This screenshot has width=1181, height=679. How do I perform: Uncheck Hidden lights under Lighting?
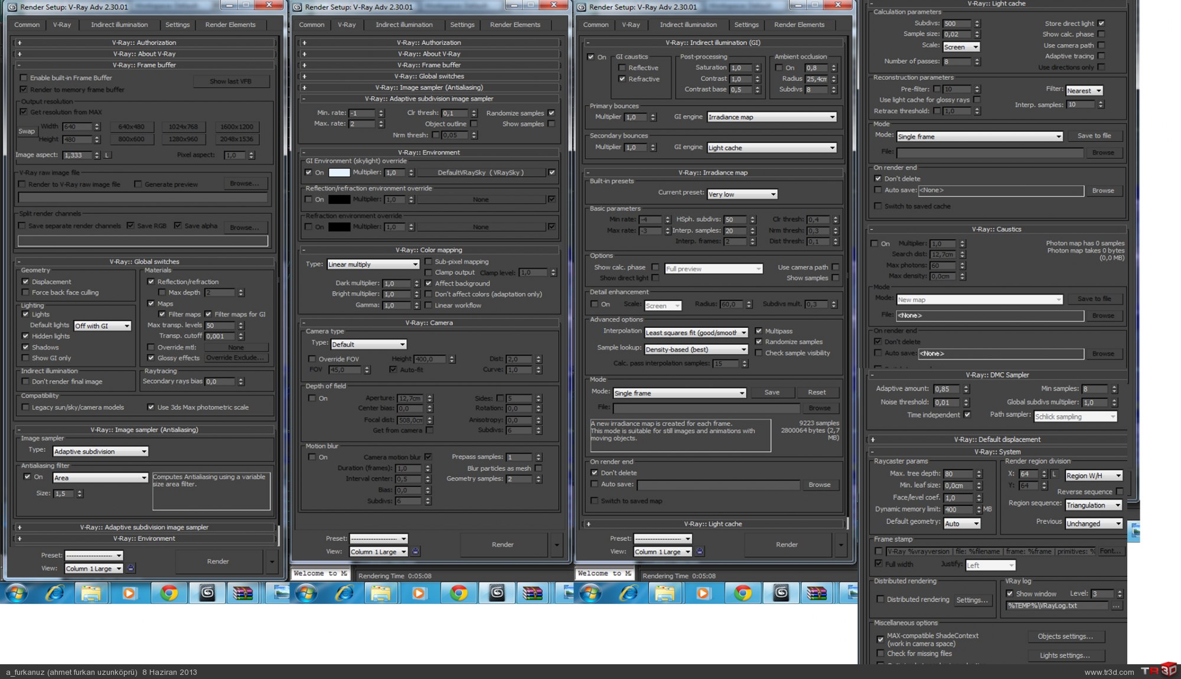25,336
